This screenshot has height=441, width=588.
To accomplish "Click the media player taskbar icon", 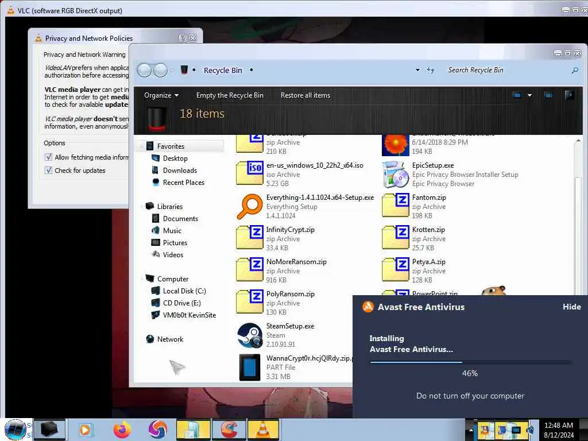I will [85, 430].
